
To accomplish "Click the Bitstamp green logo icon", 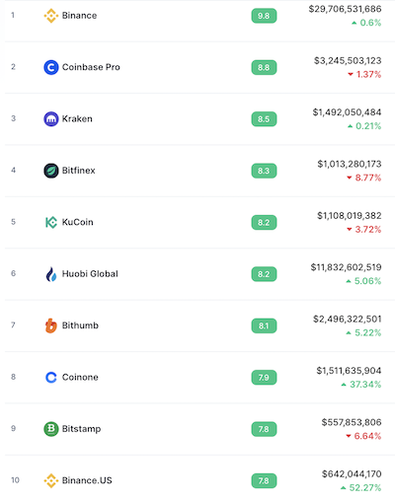I will [51, 429].
